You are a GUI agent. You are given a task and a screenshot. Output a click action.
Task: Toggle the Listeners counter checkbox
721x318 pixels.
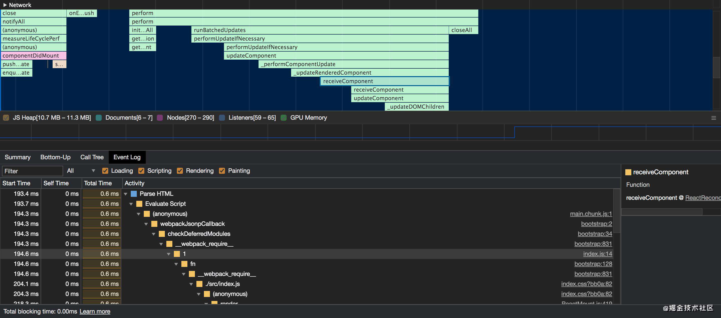tap(222, 118)
